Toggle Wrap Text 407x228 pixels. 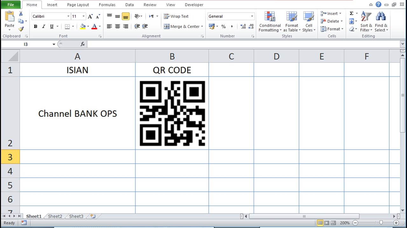click(176, 16)
